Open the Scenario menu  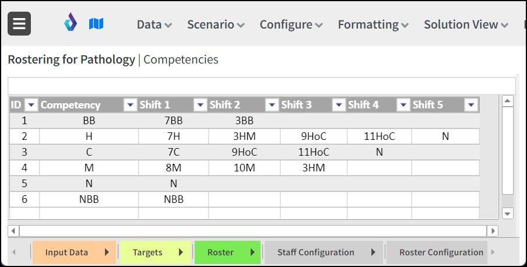pyautogui.click(x=216, y=24)
